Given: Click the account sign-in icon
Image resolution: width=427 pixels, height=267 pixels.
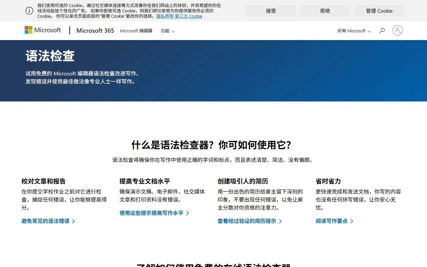Looking at the screenshot, I should click(x=397, y=30).
